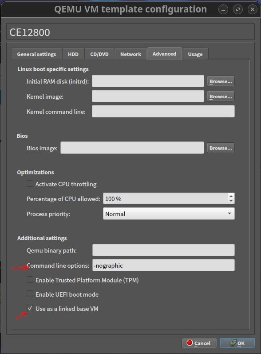
Task: Go to the CD/DVD tab
Action: [x=99, y=54]
